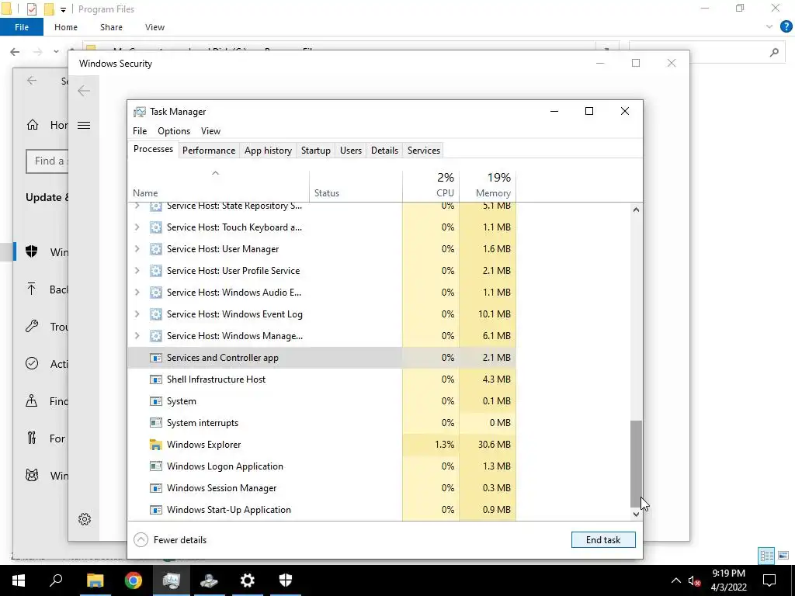795x596 pixels.
Task: Click the System interrupts icon
Action: click(x=155, y=423)
